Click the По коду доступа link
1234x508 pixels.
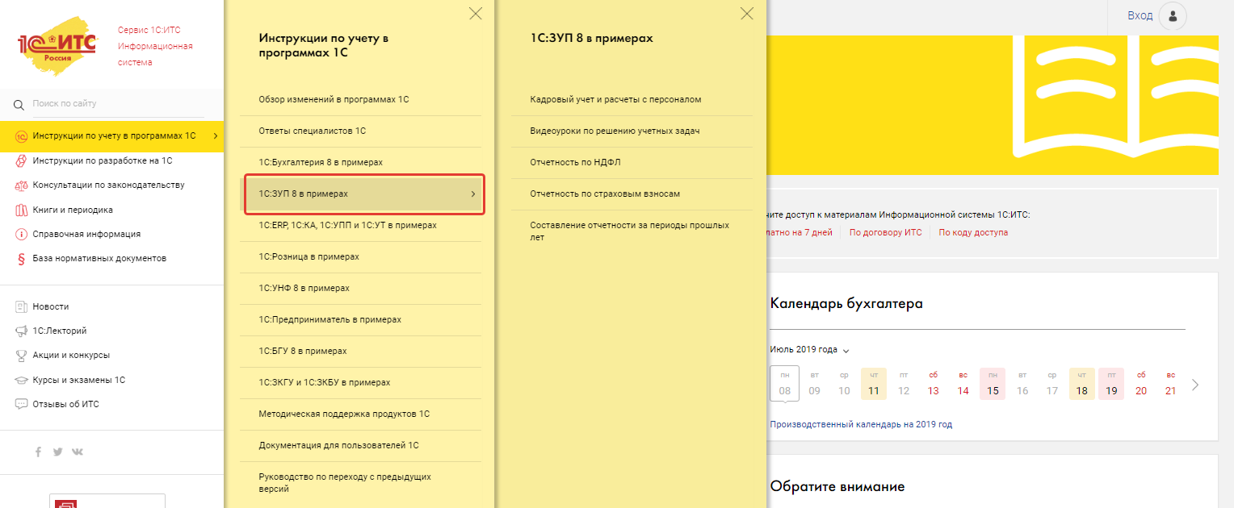pyautogui.click(x=973, y=232)
